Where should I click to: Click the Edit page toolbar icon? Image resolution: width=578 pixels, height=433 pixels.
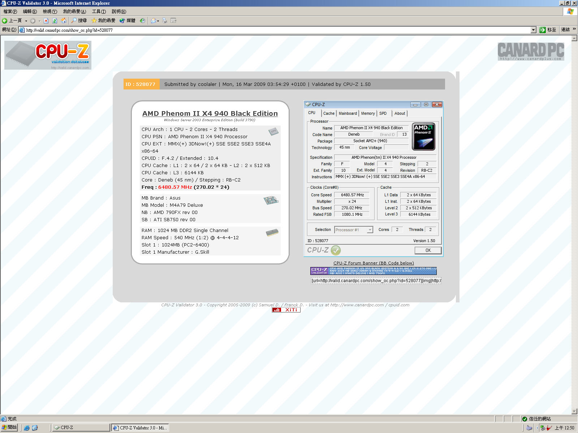pyautogui.click(x=173, y=21)
